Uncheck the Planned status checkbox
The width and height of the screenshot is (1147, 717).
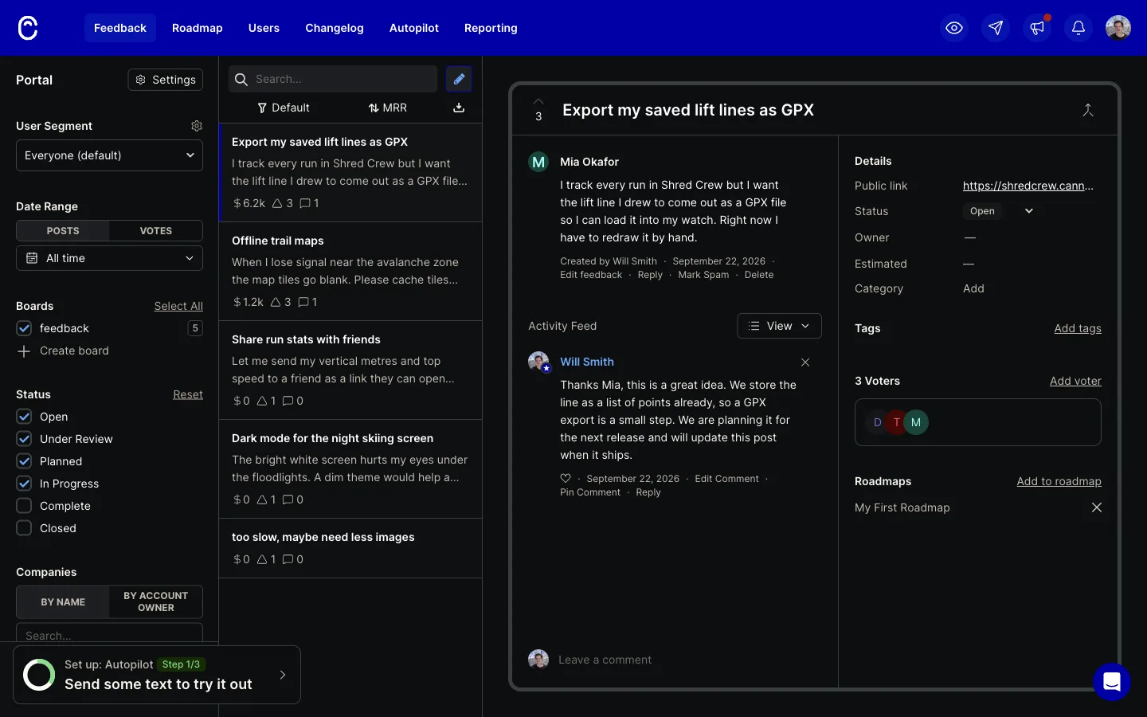[x=24, y=461]
